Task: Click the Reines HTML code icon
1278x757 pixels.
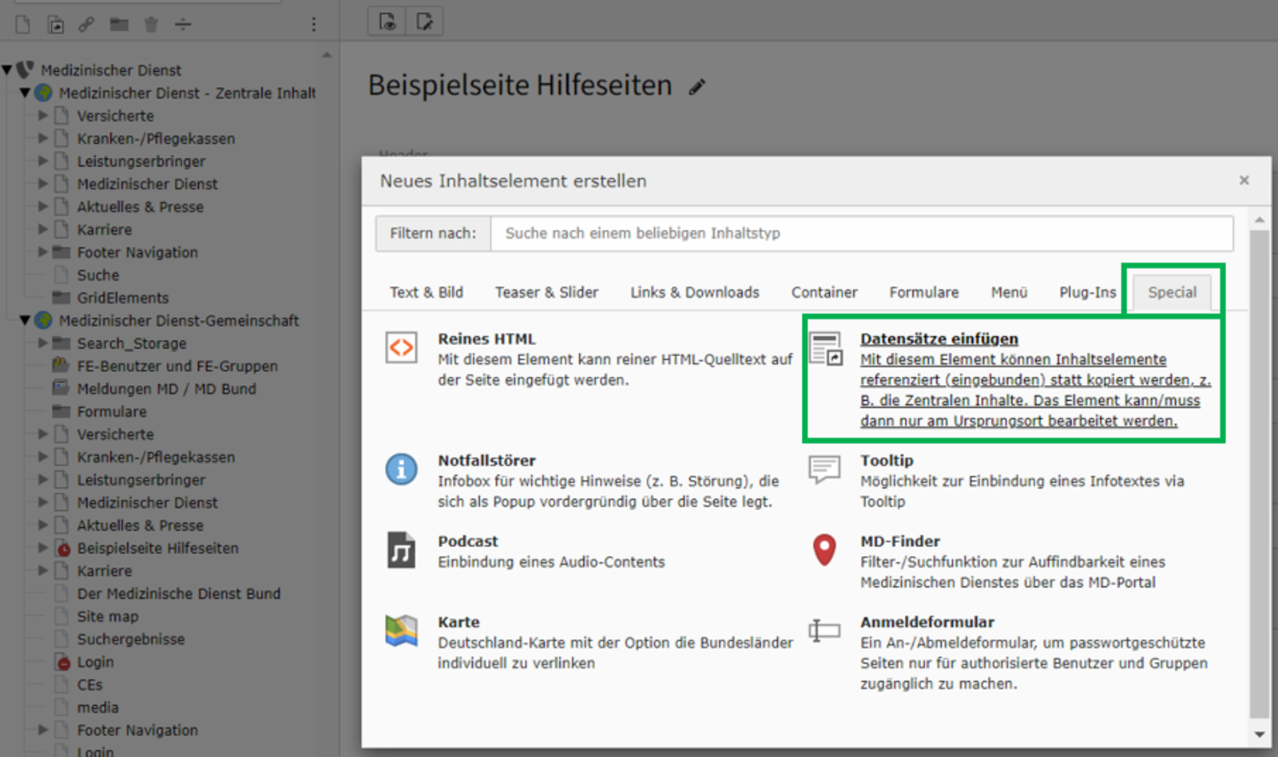Action: [x=402, y=348]
